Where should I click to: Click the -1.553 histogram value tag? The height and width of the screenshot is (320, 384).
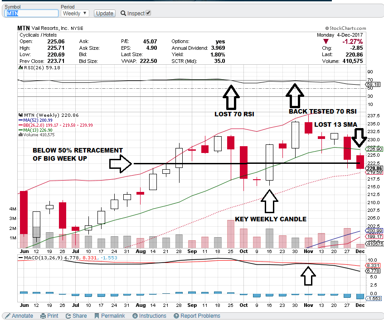pyautogui.click(x=374, y=298)
